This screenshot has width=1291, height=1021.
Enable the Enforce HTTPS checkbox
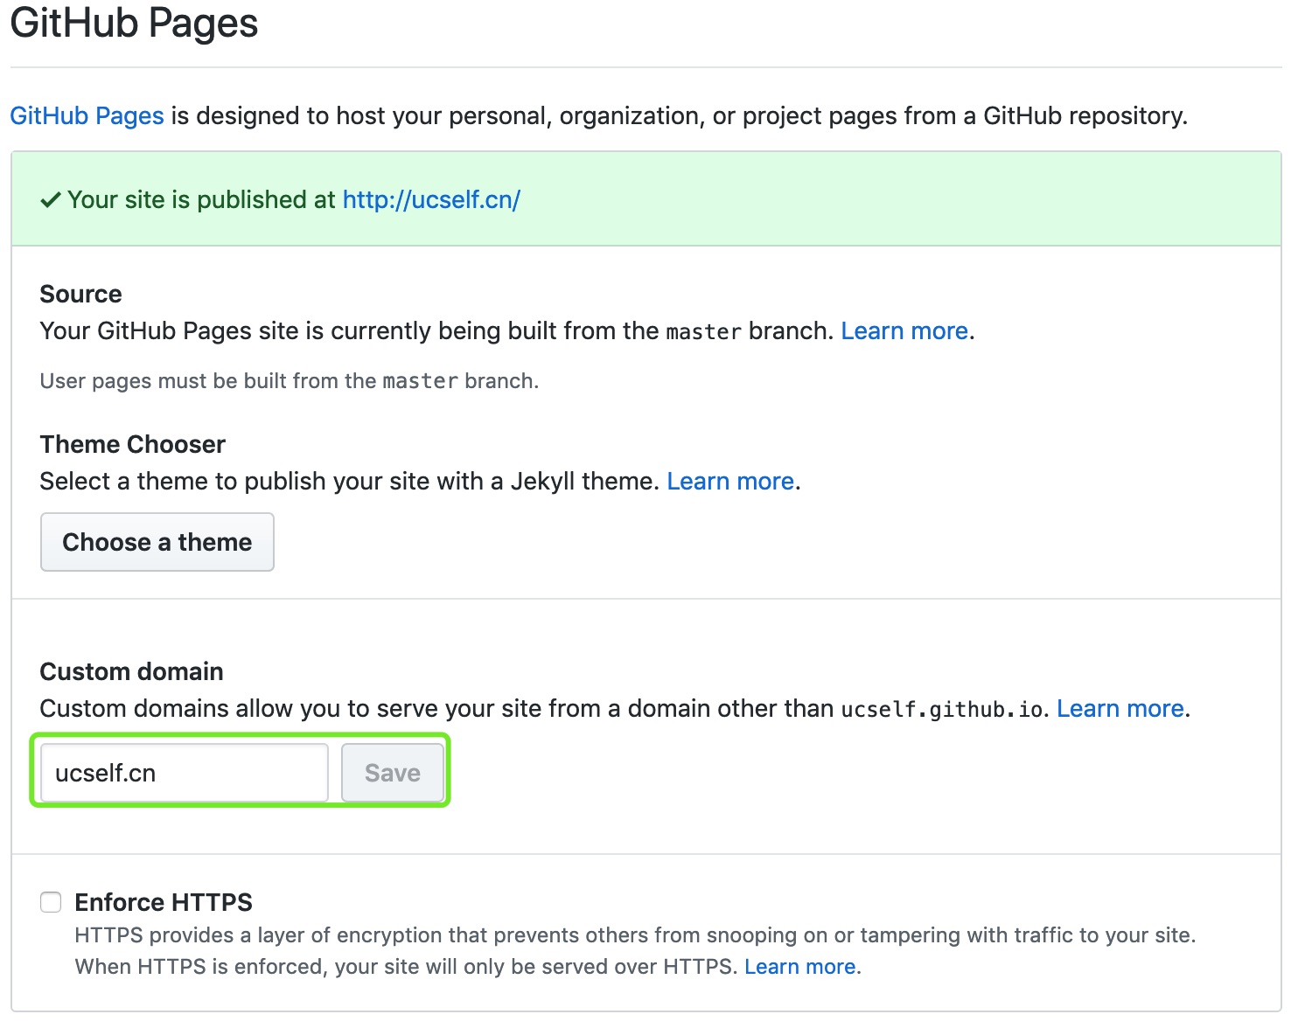[51, 902]
